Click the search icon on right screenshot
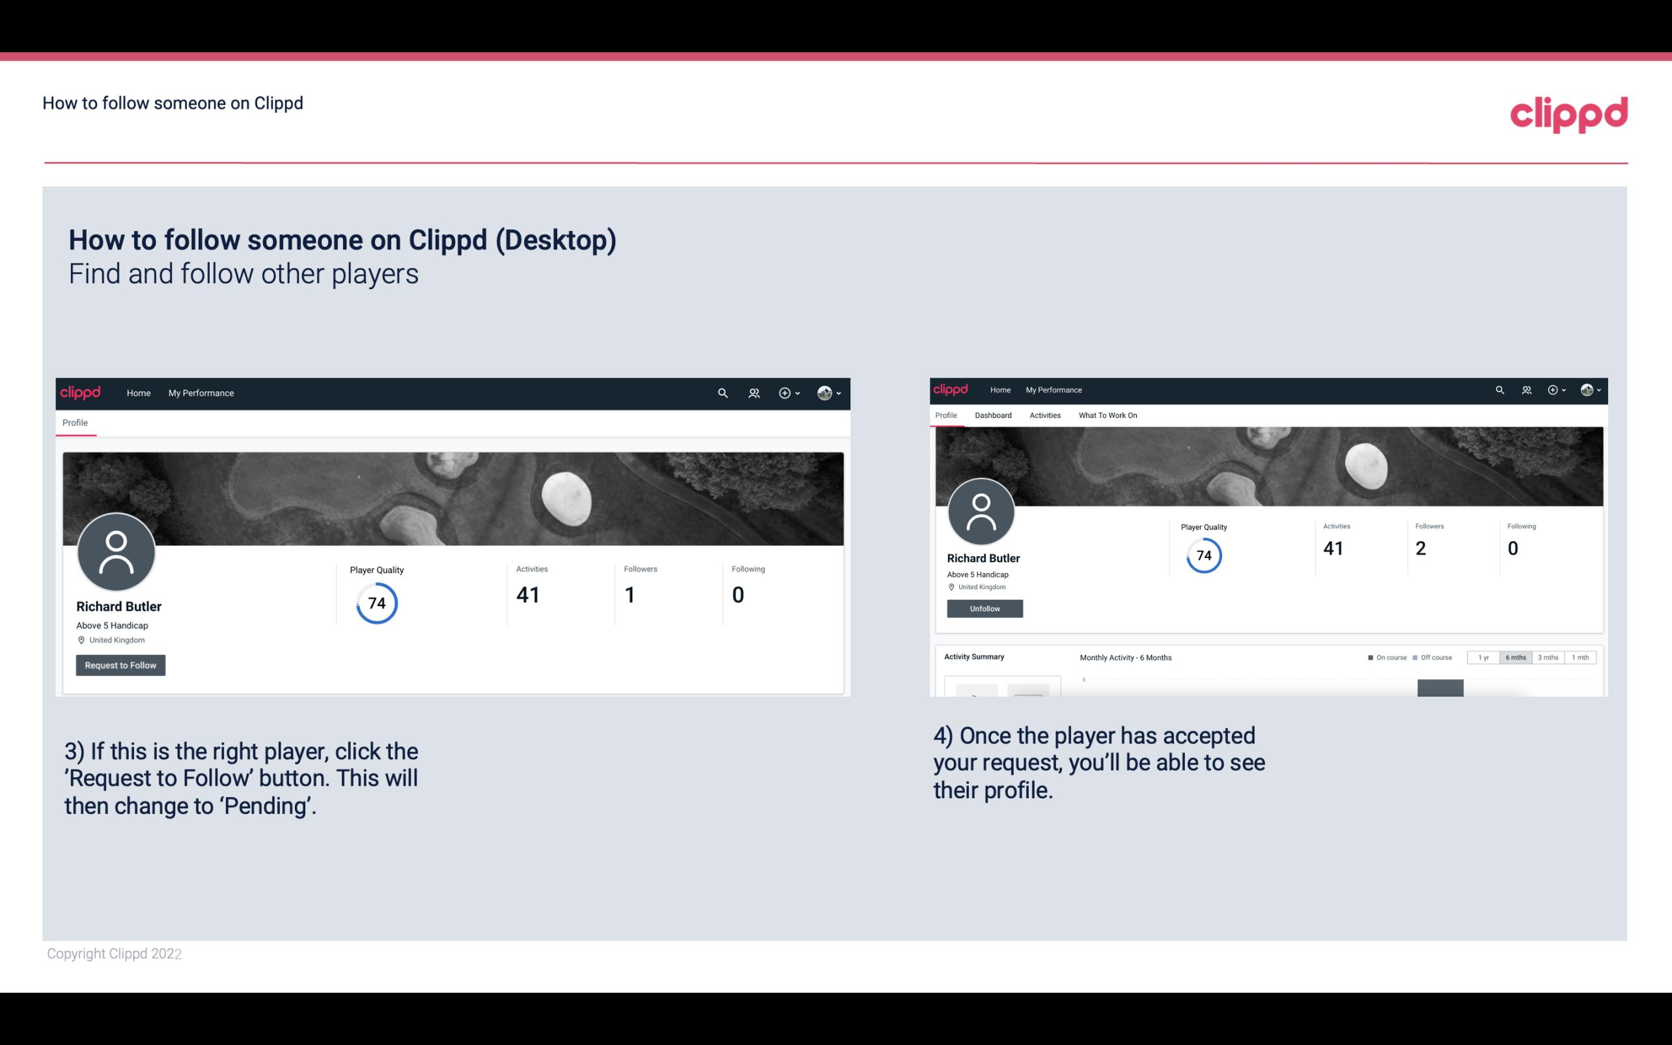Screen dimensions: 1672x1045 pos(1500,389)
